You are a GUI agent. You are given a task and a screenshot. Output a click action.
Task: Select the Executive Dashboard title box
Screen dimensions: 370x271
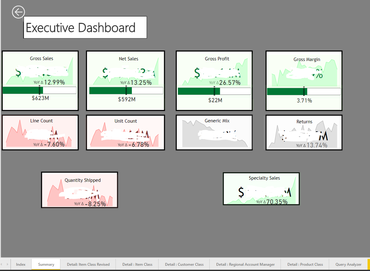point(85,27)
